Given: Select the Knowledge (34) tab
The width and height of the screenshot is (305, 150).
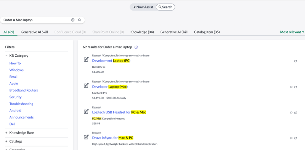Looking at the screenshot, I should [142, 32].
